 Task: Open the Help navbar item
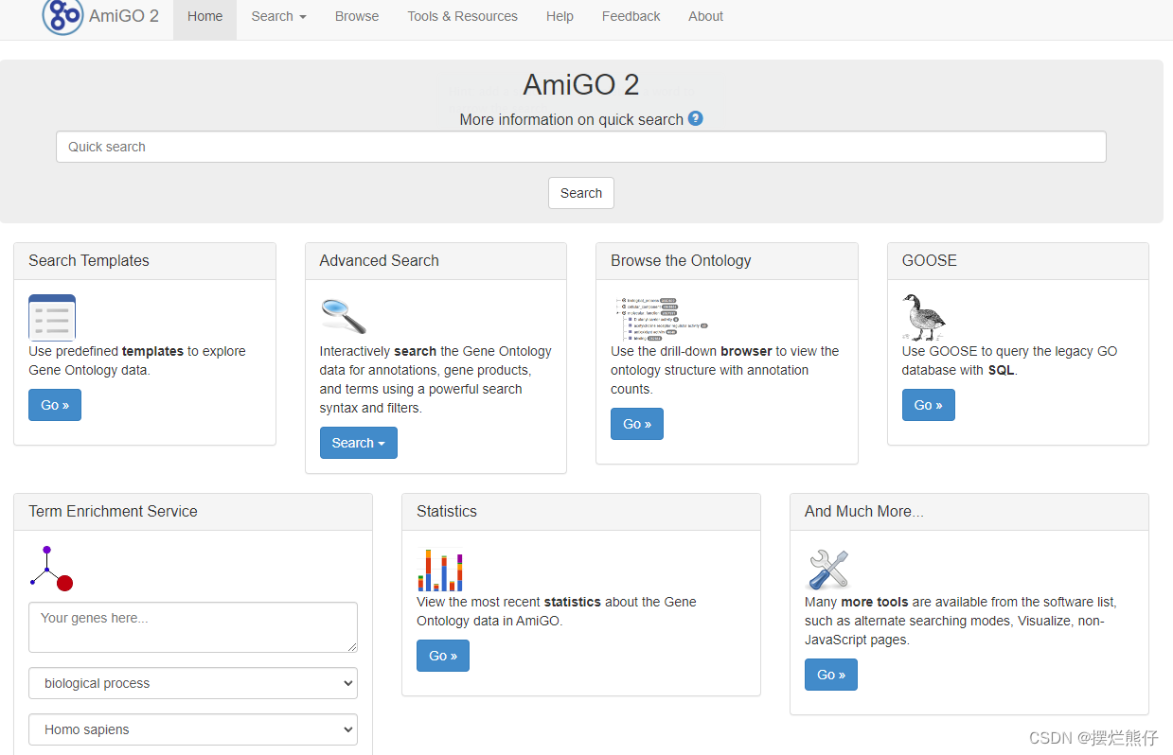coord(560,16)
